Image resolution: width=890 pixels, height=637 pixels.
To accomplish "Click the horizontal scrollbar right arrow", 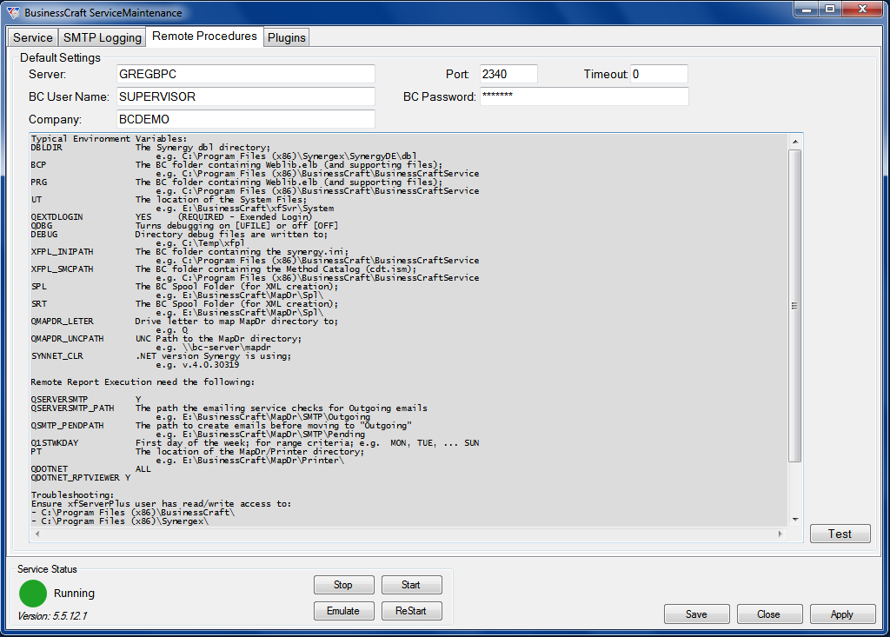I will point(780,534).
